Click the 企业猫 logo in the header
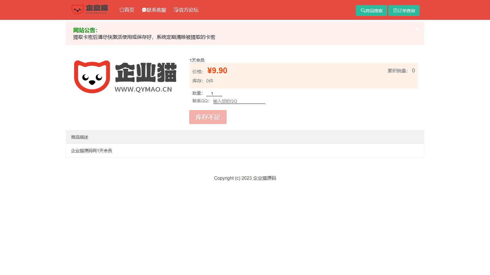Image resolution: width=490 pixels, height=275 pixels. tap(89, 9)
